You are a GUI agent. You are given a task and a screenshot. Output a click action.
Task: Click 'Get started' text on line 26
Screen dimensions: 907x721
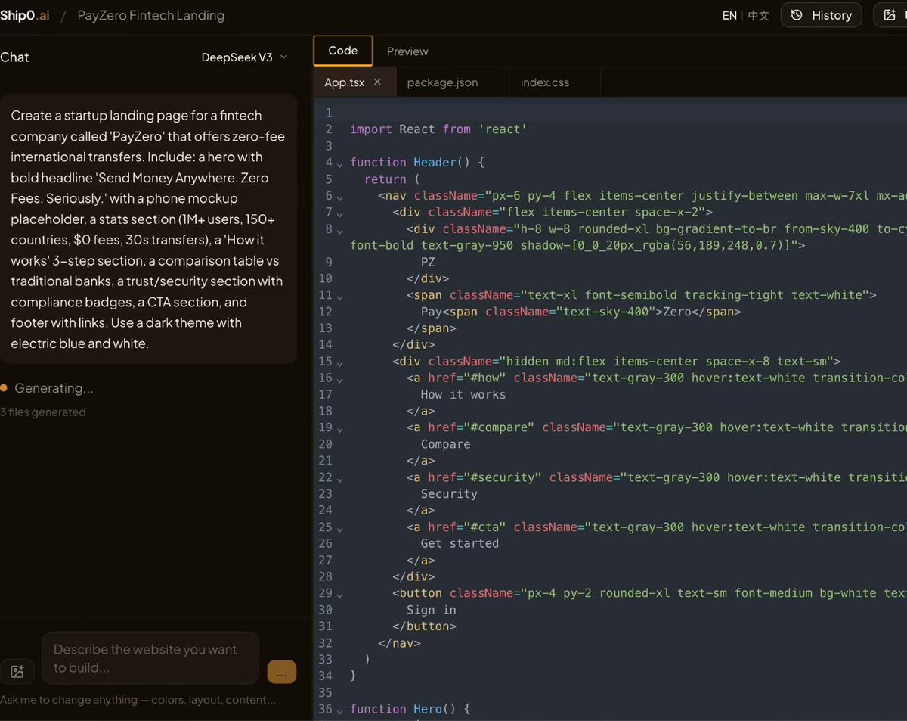click(x=460, y=543)
